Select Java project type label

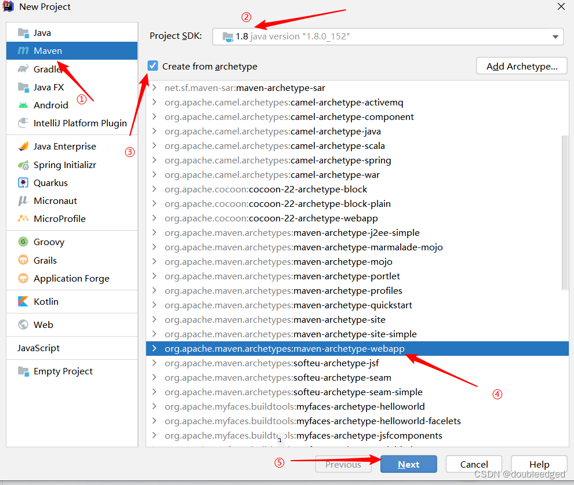tap(42, 33)
